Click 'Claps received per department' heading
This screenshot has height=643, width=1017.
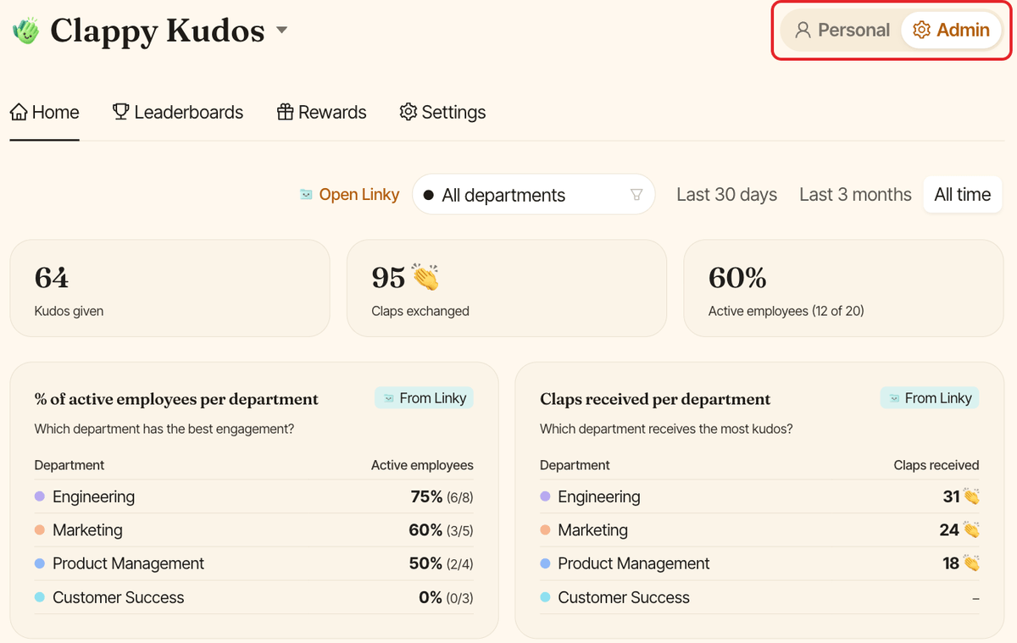click(x=655, y=399)
